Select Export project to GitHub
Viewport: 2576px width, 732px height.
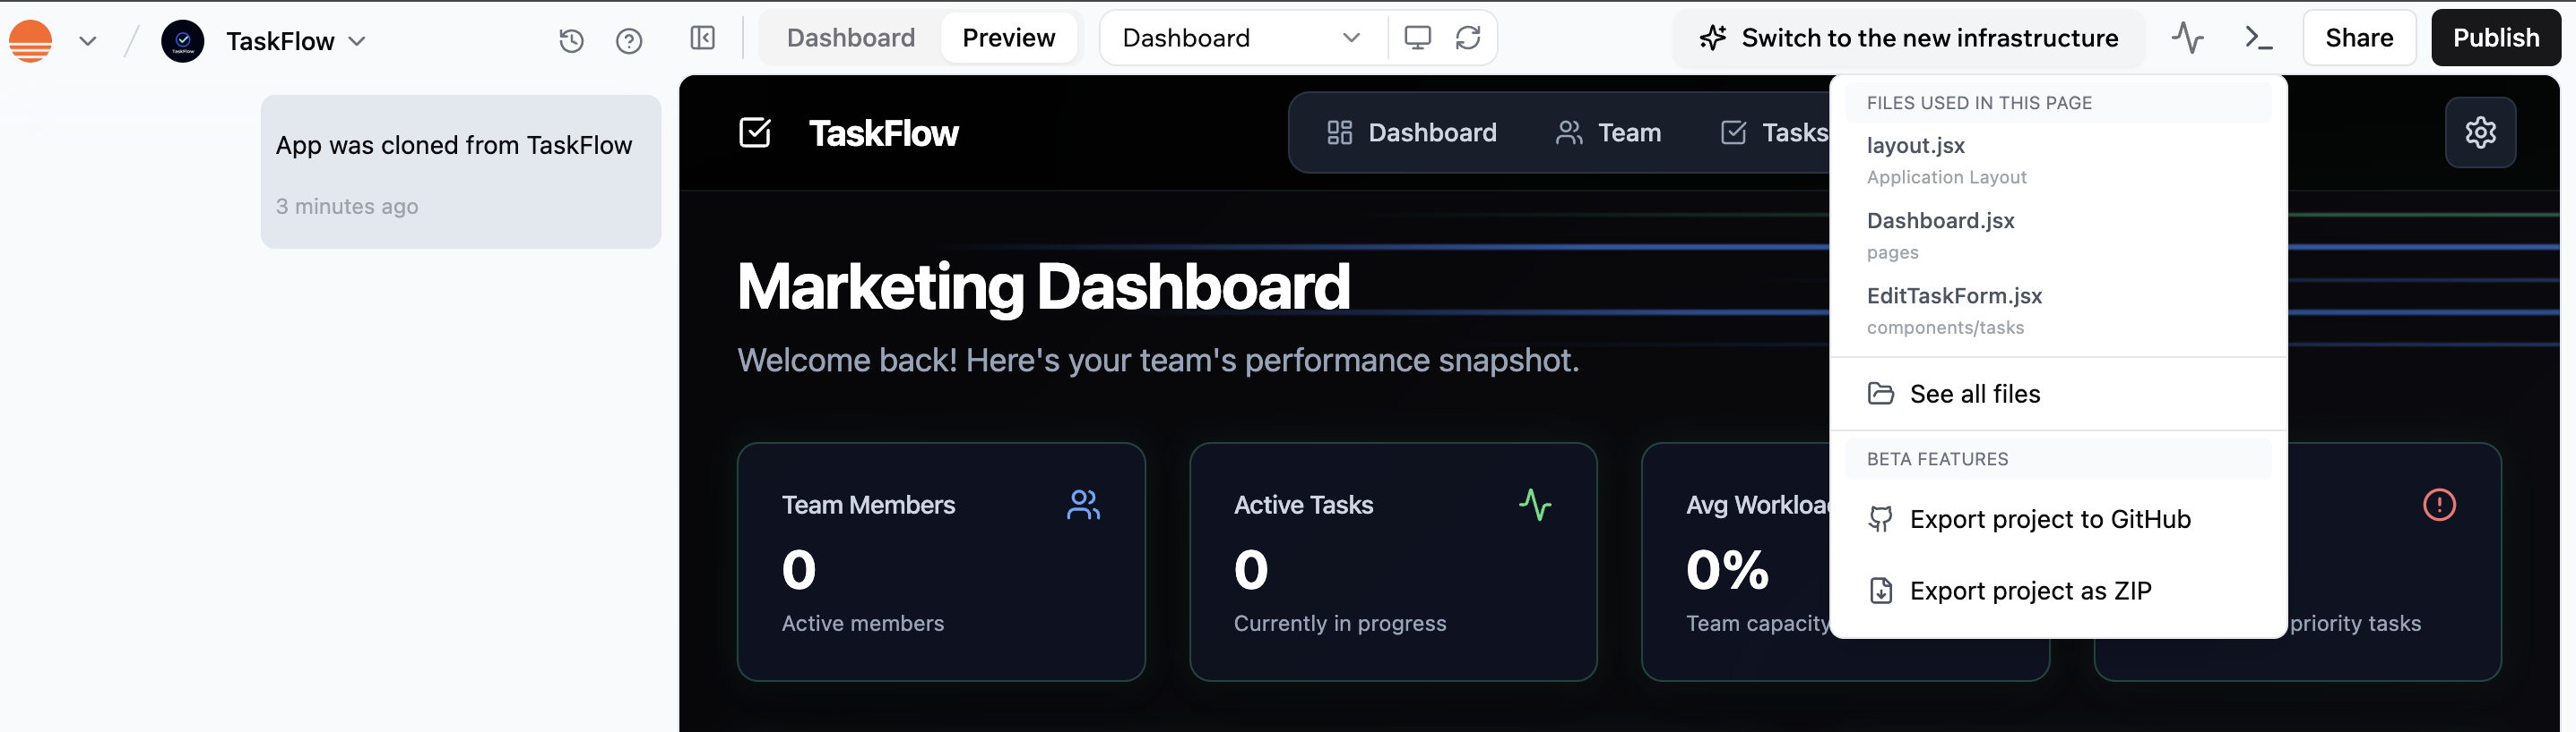[x=2049, y=519]
